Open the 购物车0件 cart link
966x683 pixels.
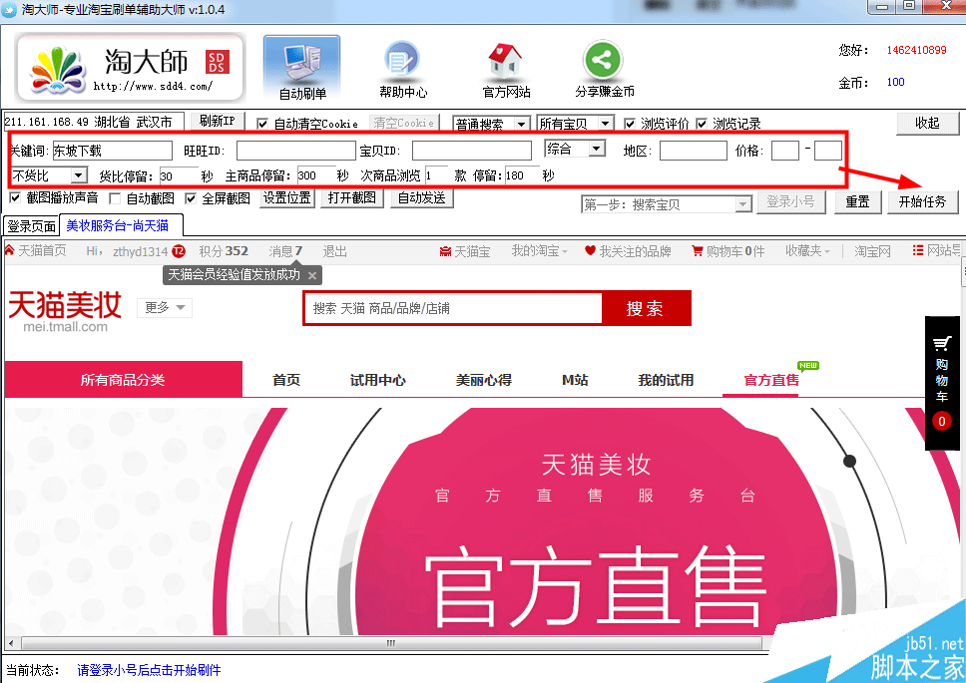tap(727, 251)
